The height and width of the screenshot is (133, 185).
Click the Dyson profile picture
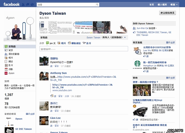click(20, 26)
